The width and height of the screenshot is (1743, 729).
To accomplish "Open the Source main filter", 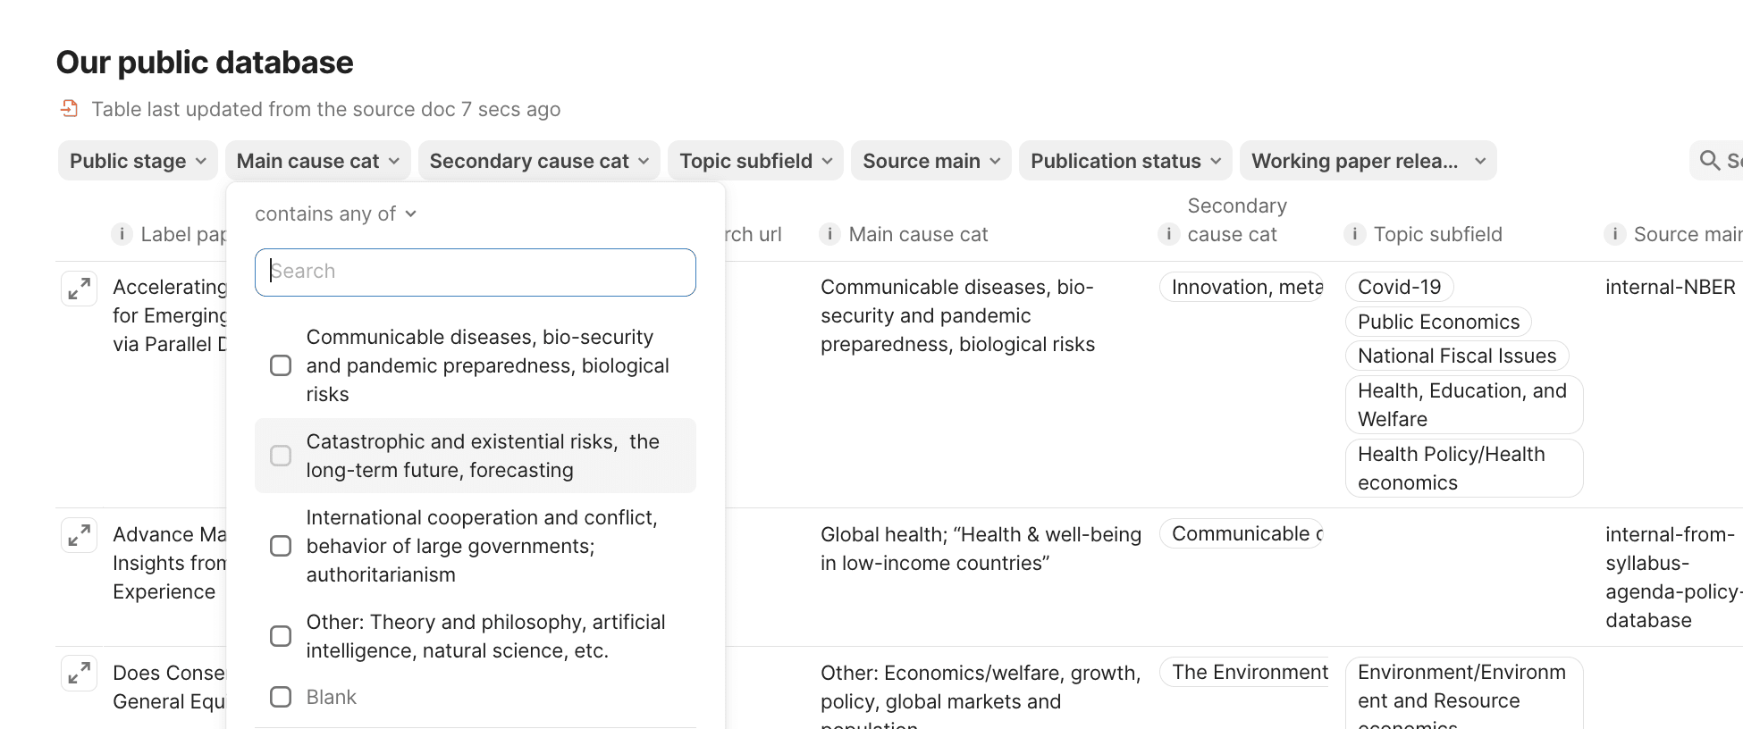I will (x=930, y=161).
